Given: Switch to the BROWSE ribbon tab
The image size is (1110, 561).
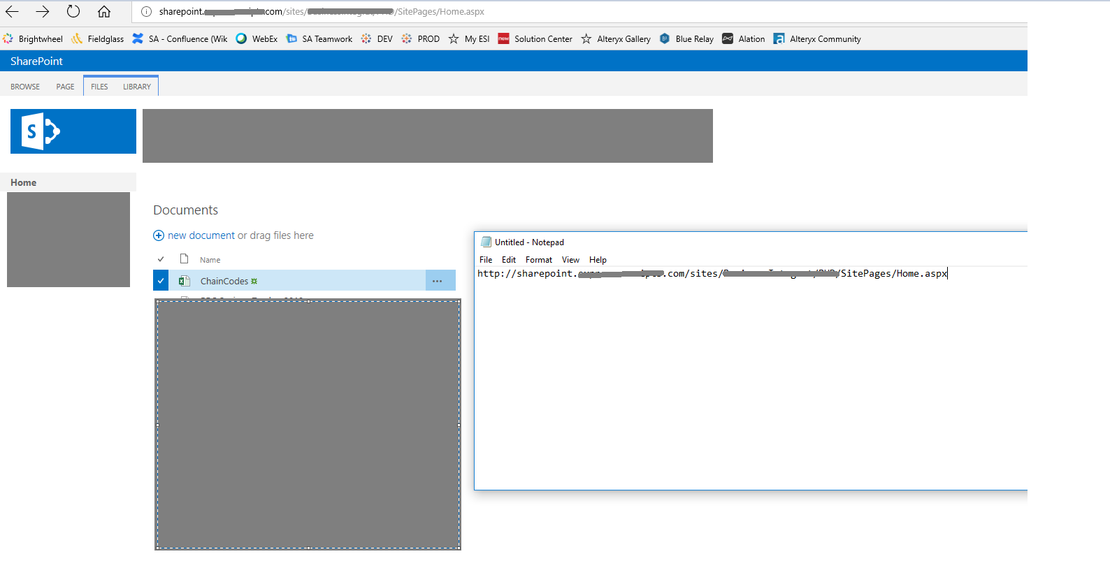Looking at the screenshot, I should 25,87.
